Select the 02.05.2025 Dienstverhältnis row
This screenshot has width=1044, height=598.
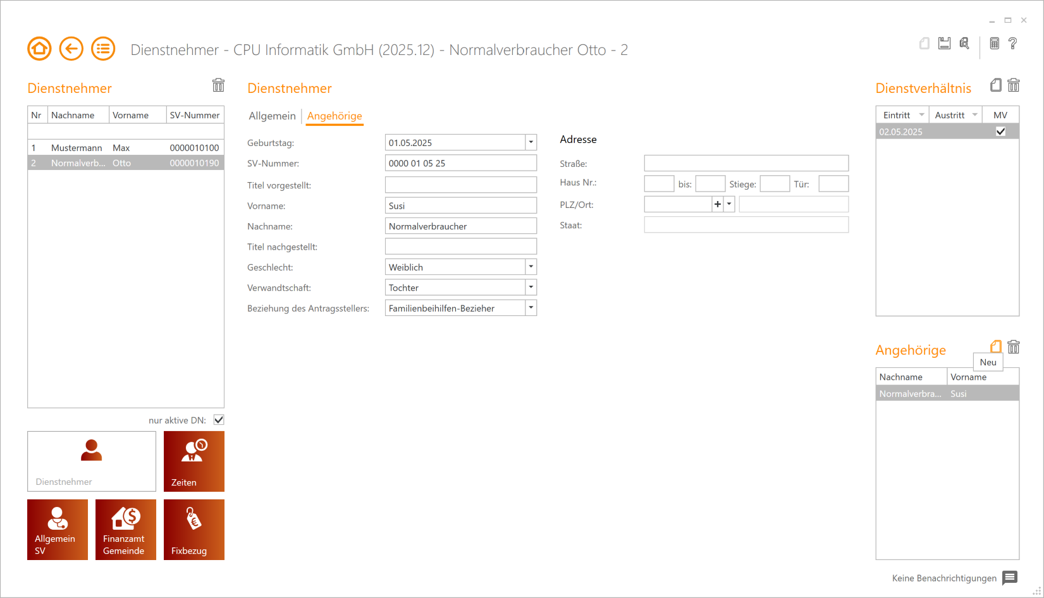pyautogui.click(x=947, y=131)
